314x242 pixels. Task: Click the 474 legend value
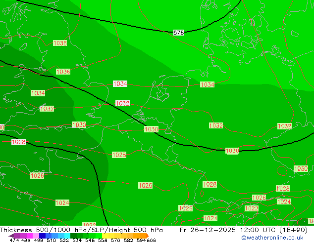click(x=14, y=240)
